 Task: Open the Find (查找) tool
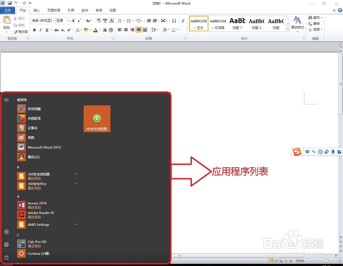pyautogui.click(x=315, y=17)
